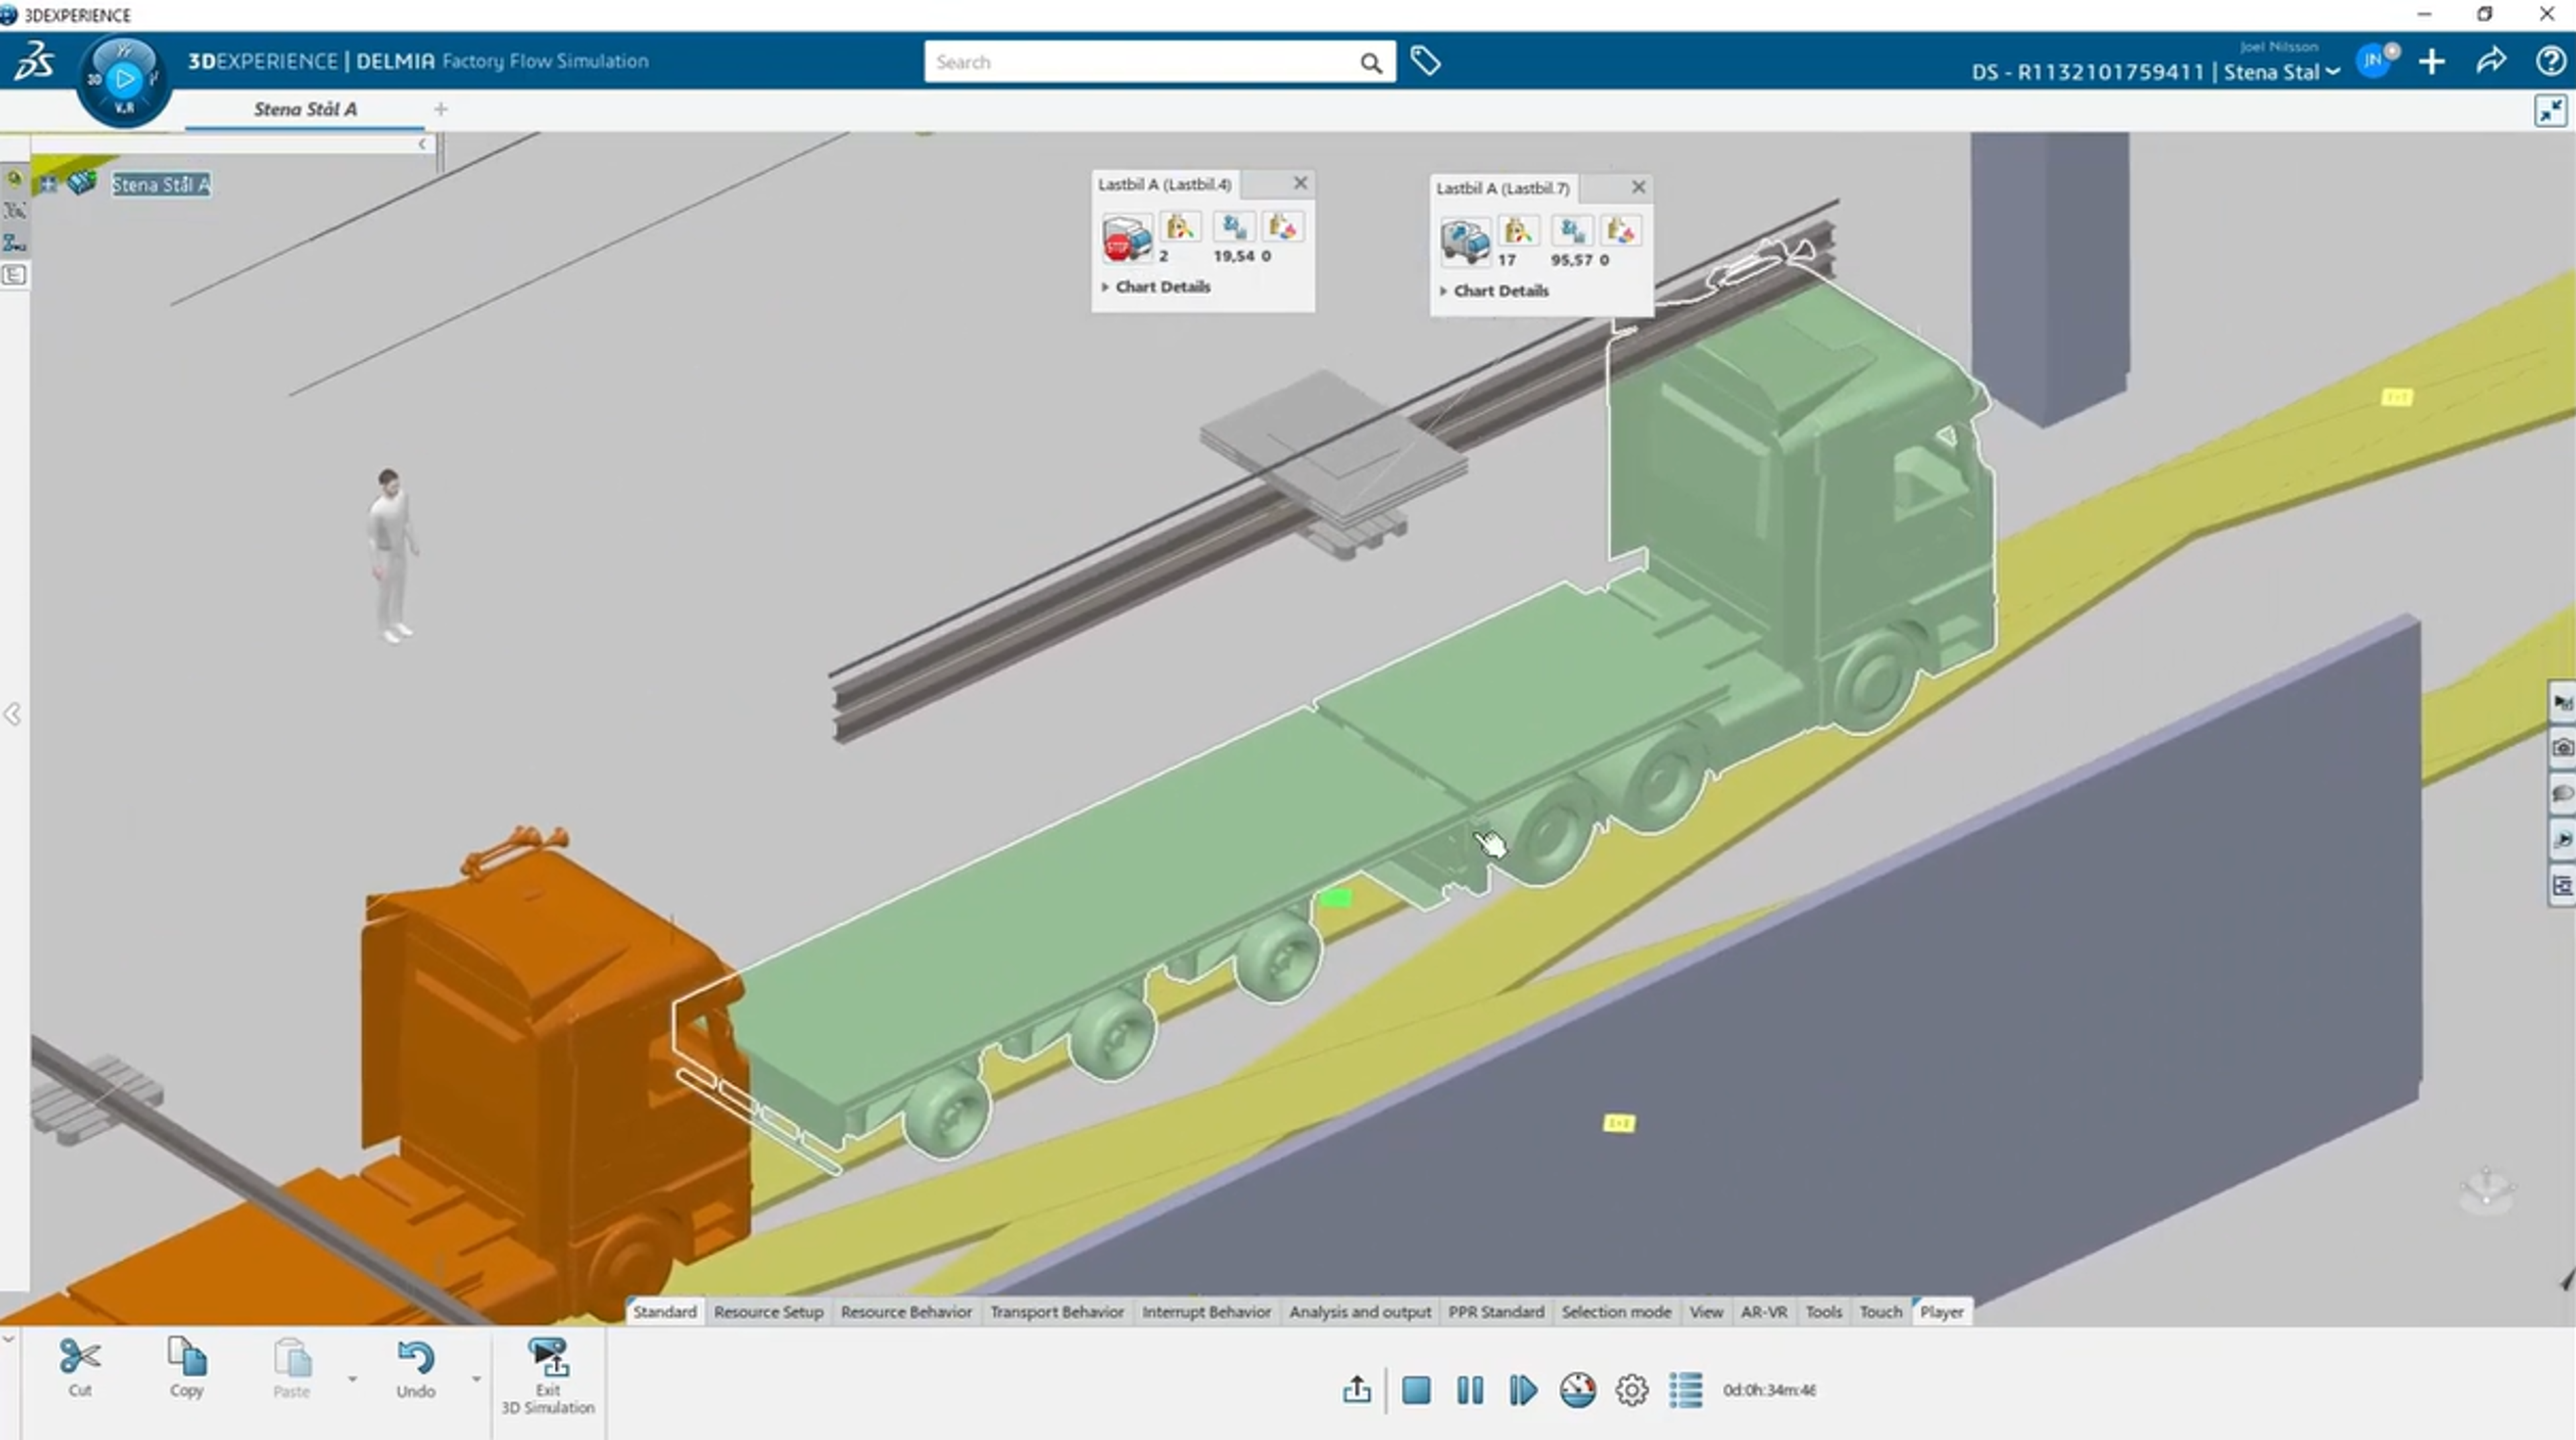Click the stopped truck status icon in Lastbil.4

(1127, 238)
